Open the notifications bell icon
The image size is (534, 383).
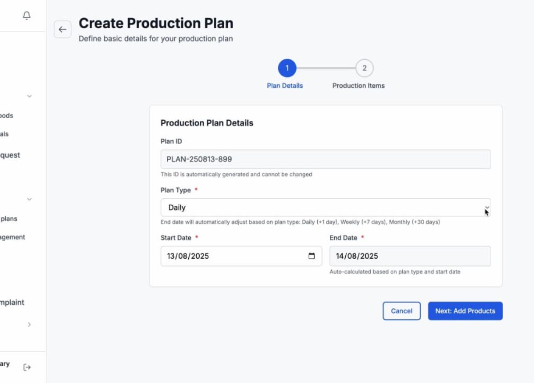pos(27,16)
